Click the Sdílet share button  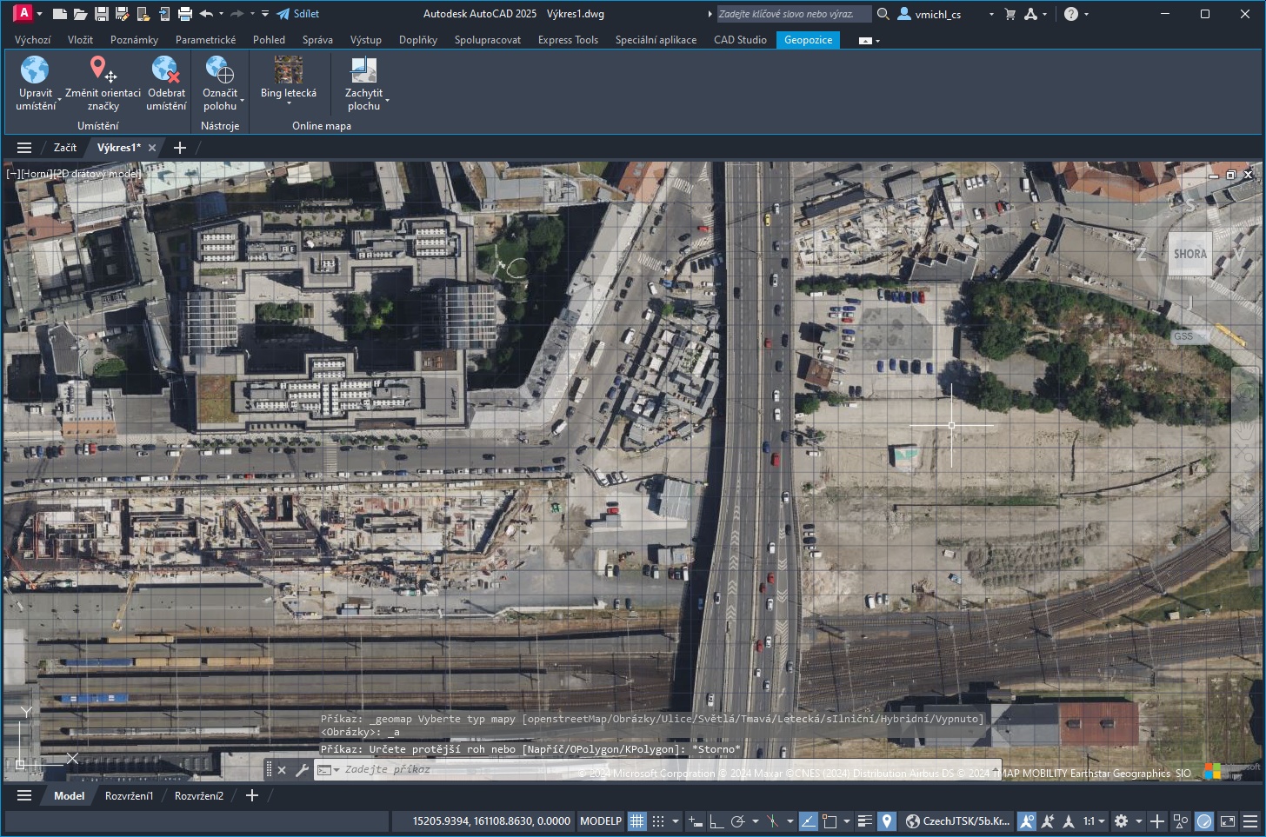tap(298, 14)
